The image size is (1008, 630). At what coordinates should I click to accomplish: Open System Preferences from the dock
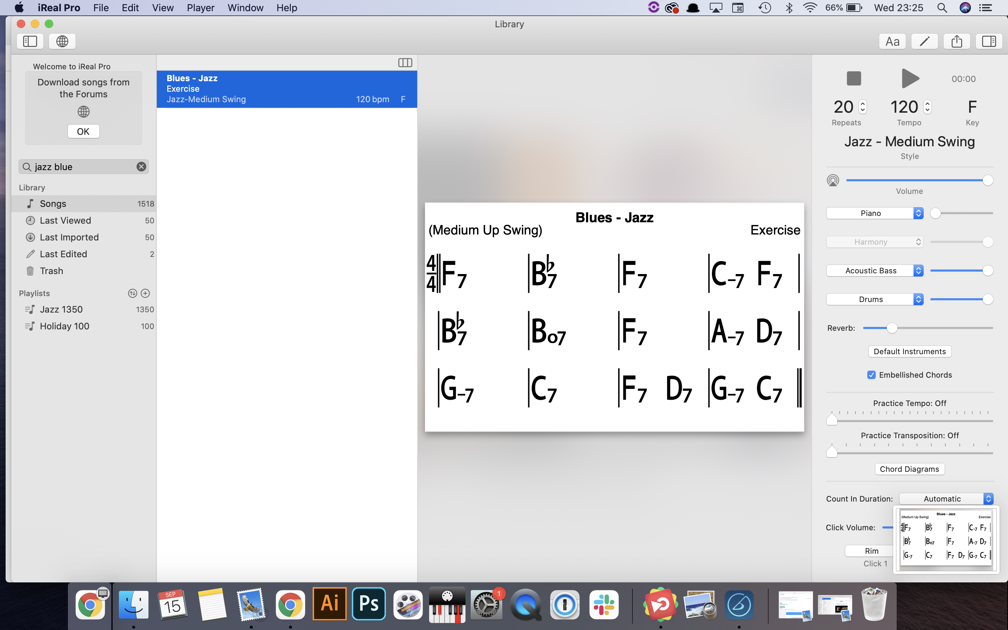pos(486,604)
